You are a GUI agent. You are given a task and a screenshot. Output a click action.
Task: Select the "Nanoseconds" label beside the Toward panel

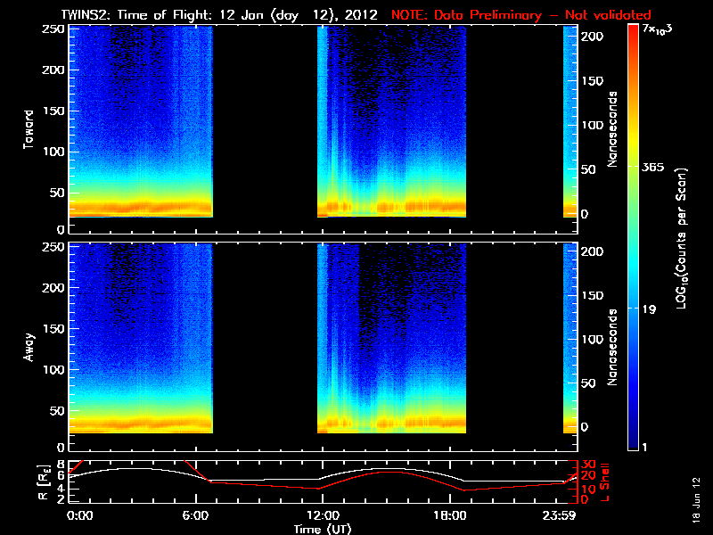point(612,129)
